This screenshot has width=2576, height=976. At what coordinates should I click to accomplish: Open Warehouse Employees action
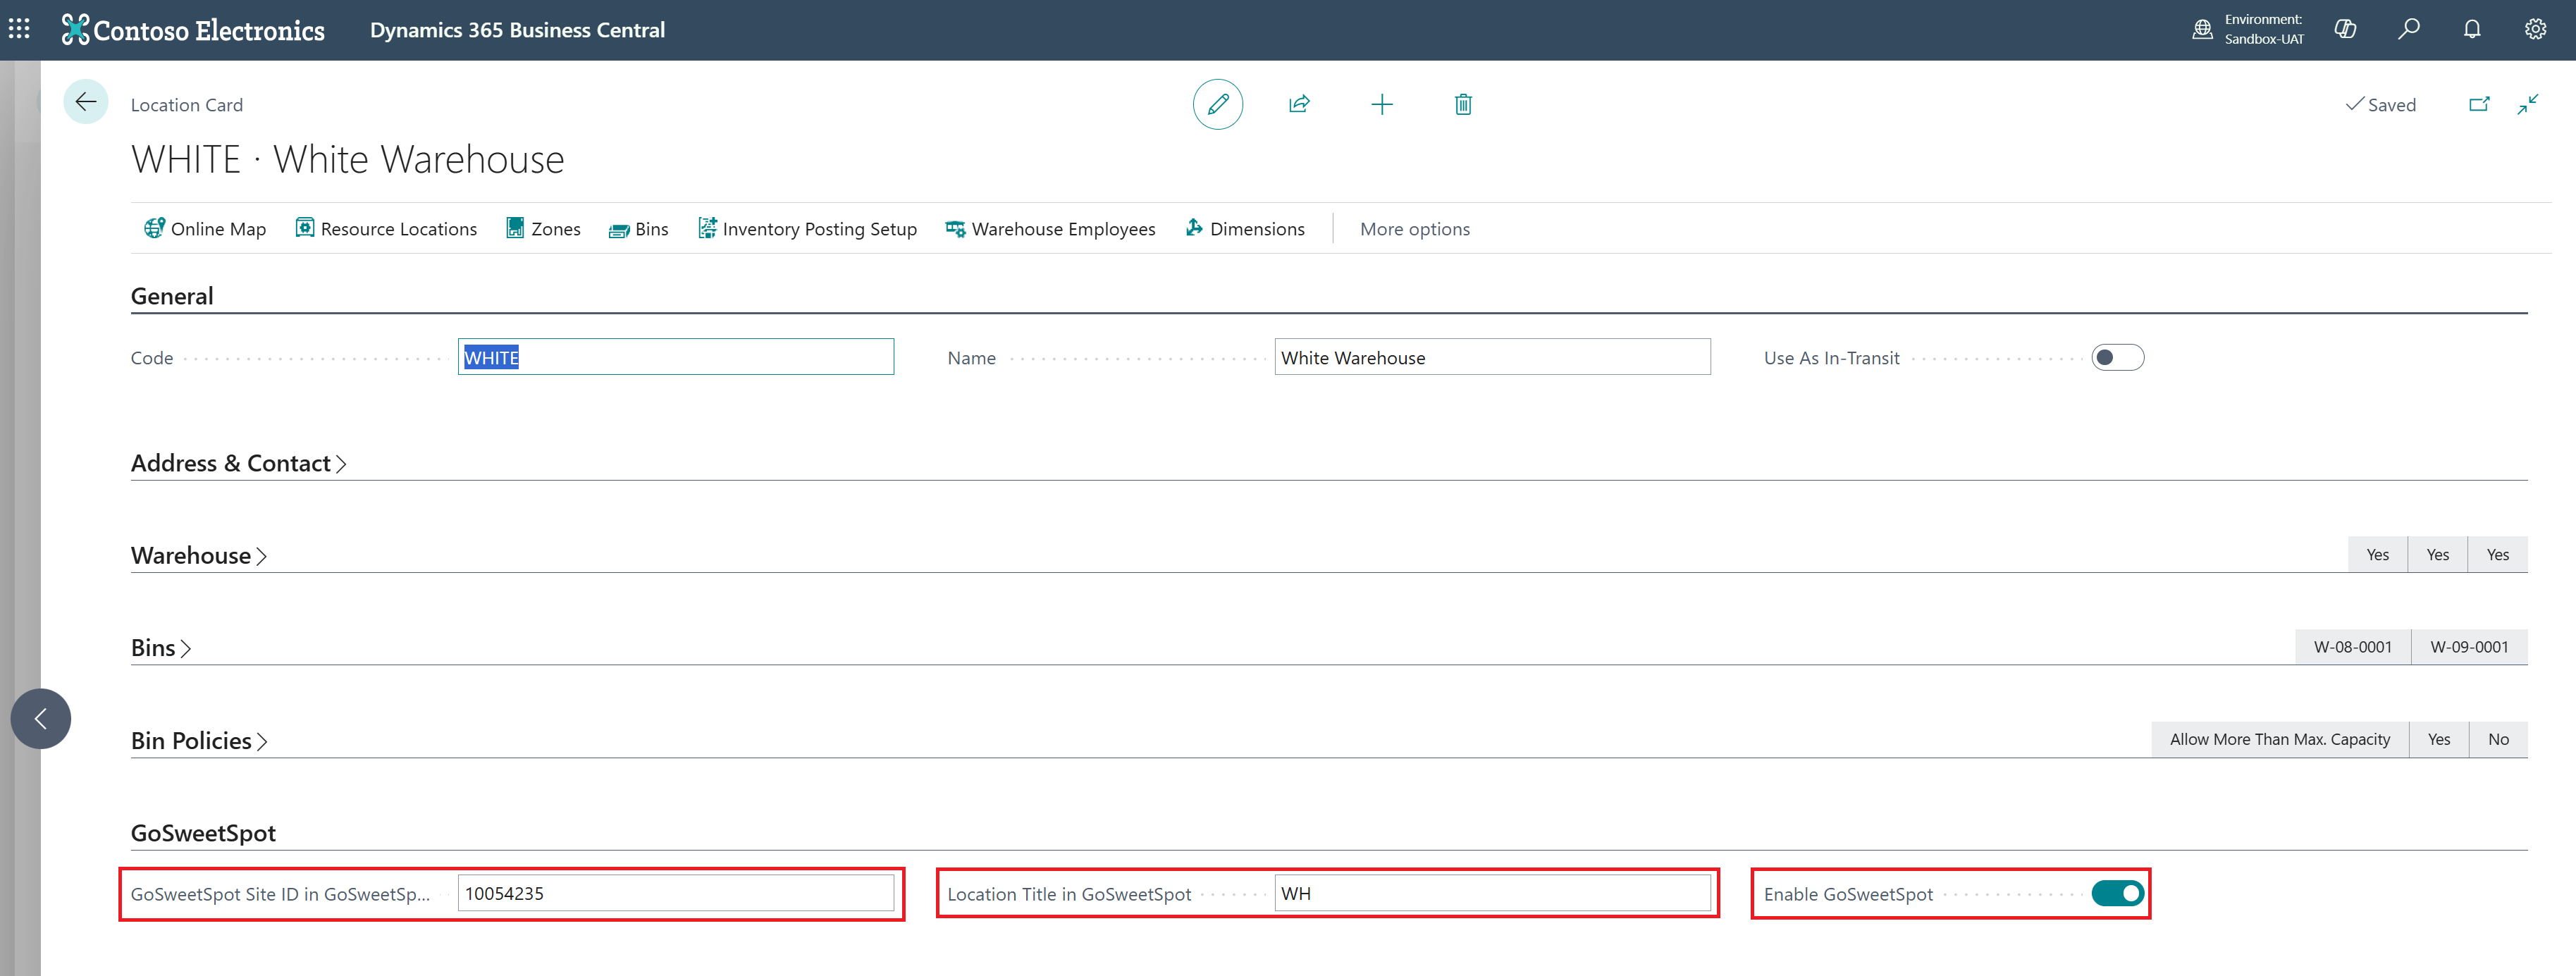tap(1050, 229)
